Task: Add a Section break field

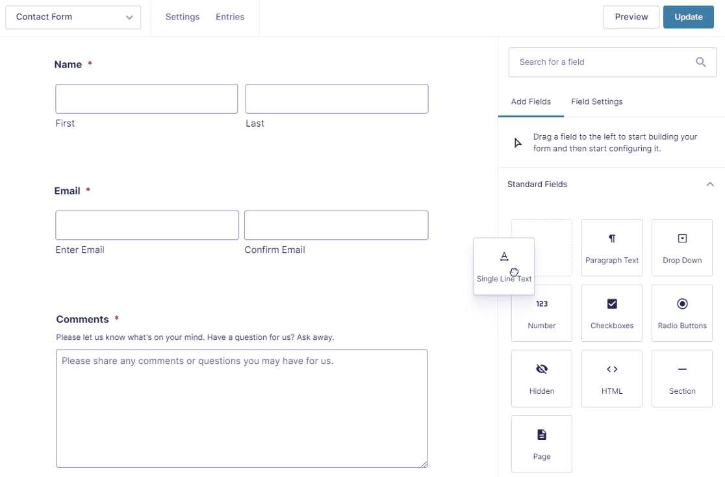Action: (x=681, y=378)
